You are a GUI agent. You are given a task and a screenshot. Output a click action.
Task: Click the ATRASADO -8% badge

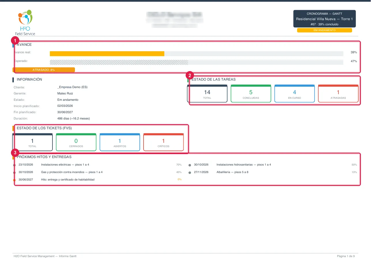coord(44,70)
